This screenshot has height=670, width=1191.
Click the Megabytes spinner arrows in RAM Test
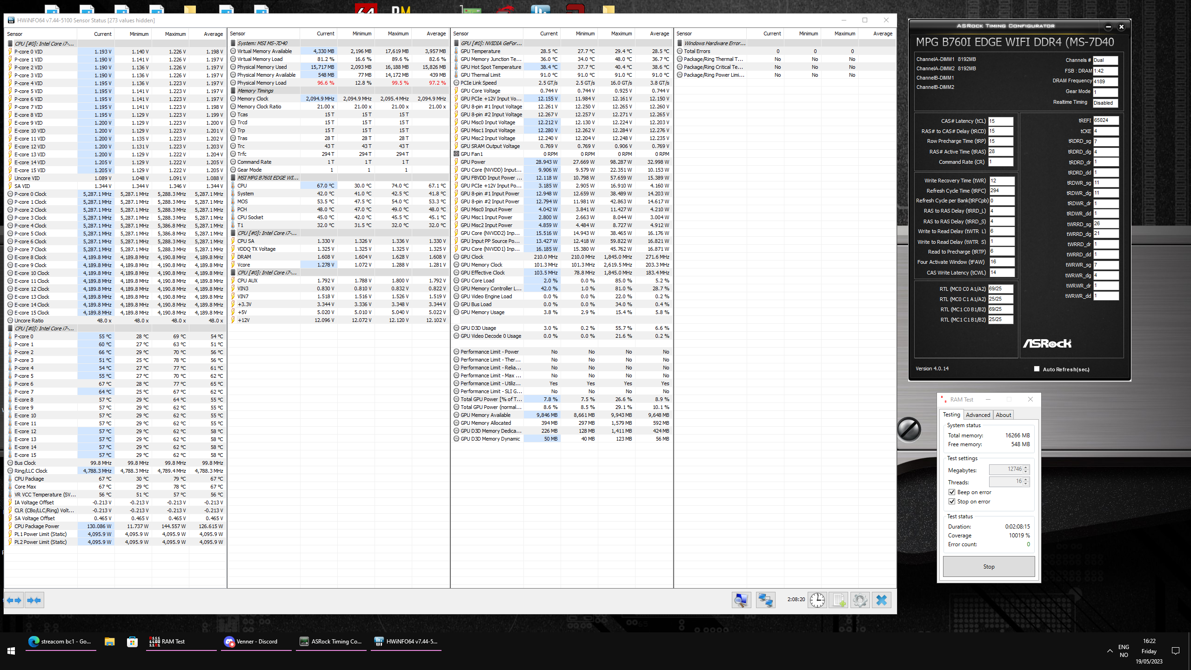1025,469
